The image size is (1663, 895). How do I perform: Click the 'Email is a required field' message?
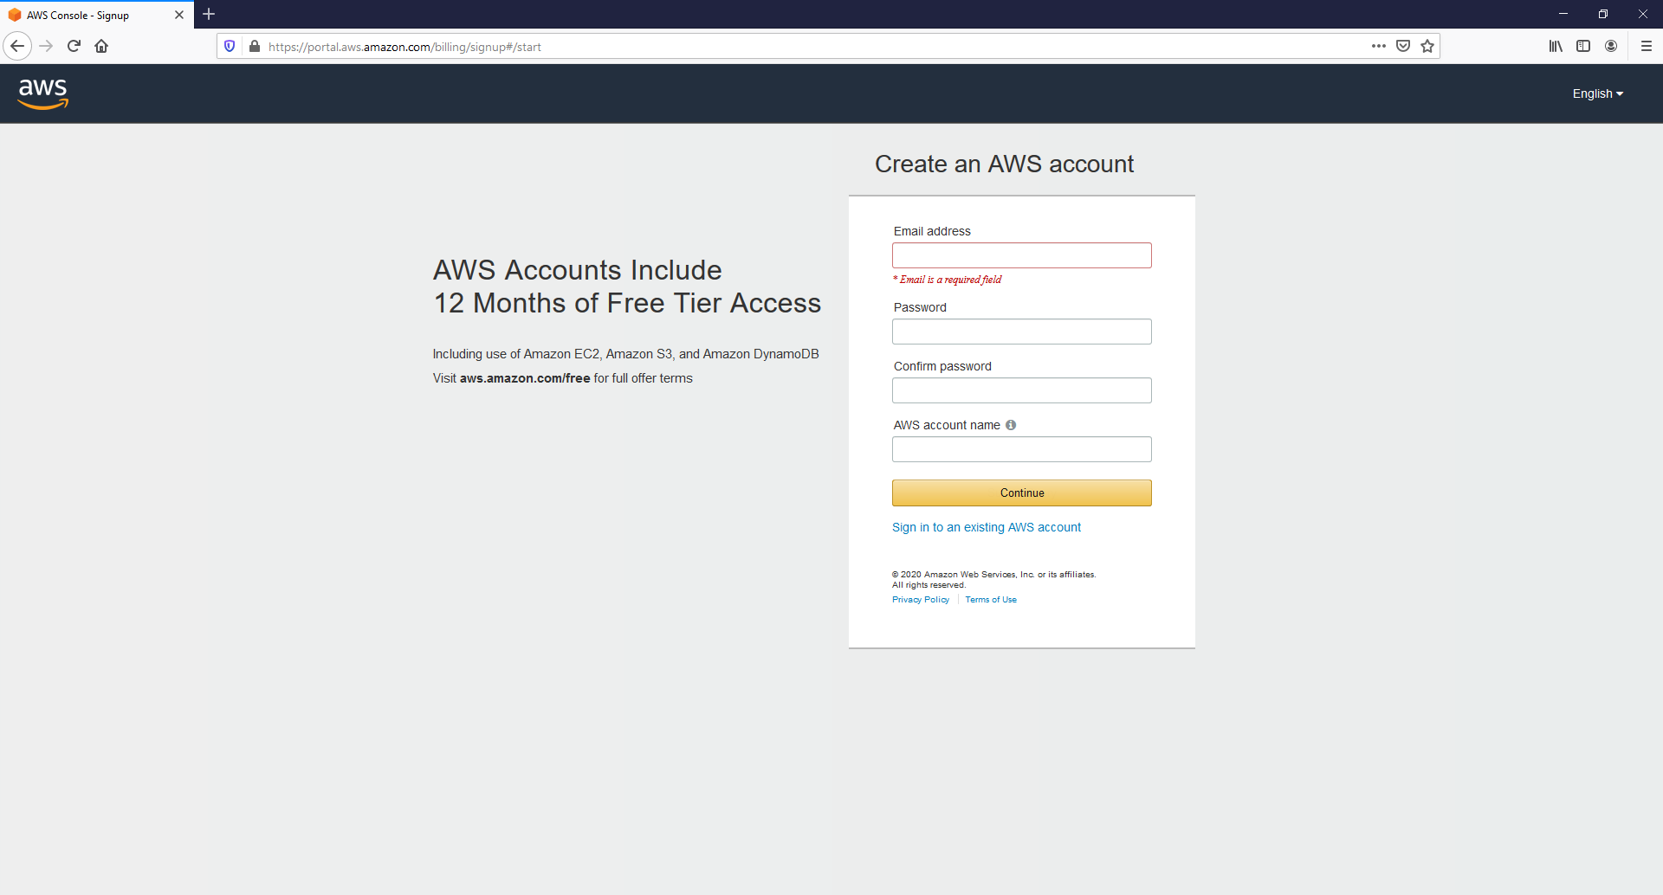coord(948,280)
